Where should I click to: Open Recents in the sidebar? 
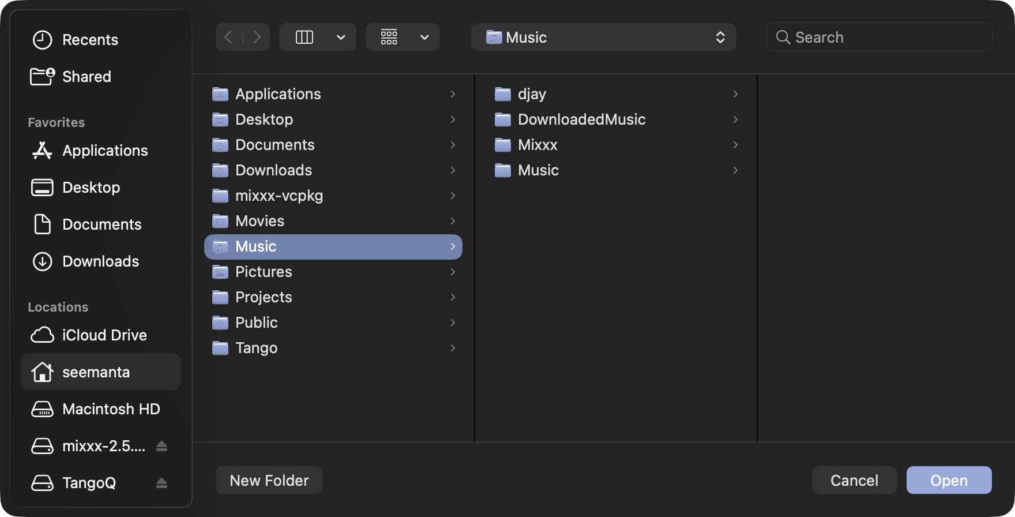(101, 40)
